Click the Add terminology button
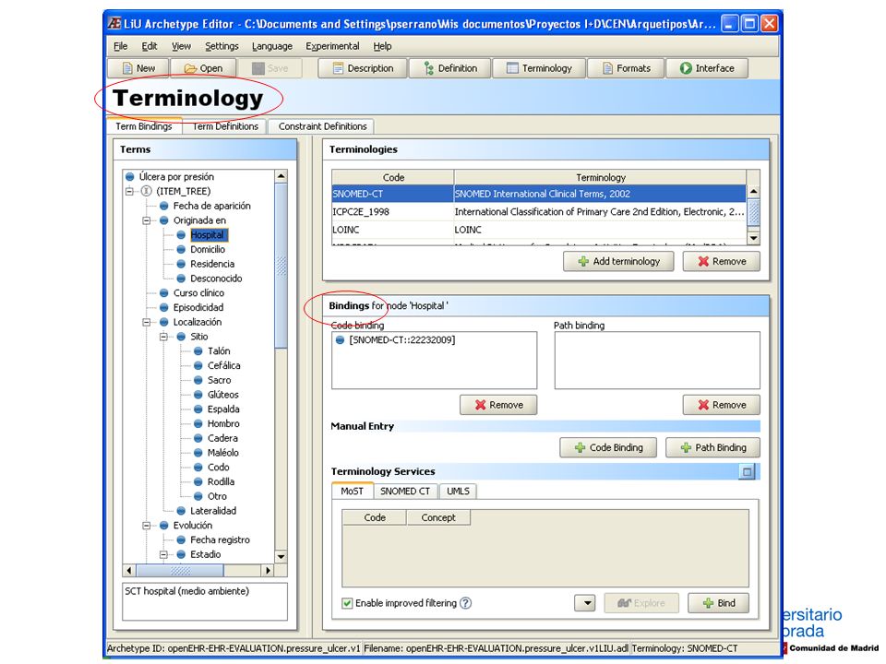This screenshot has width=886, height=664. click(x=618, y=261)
